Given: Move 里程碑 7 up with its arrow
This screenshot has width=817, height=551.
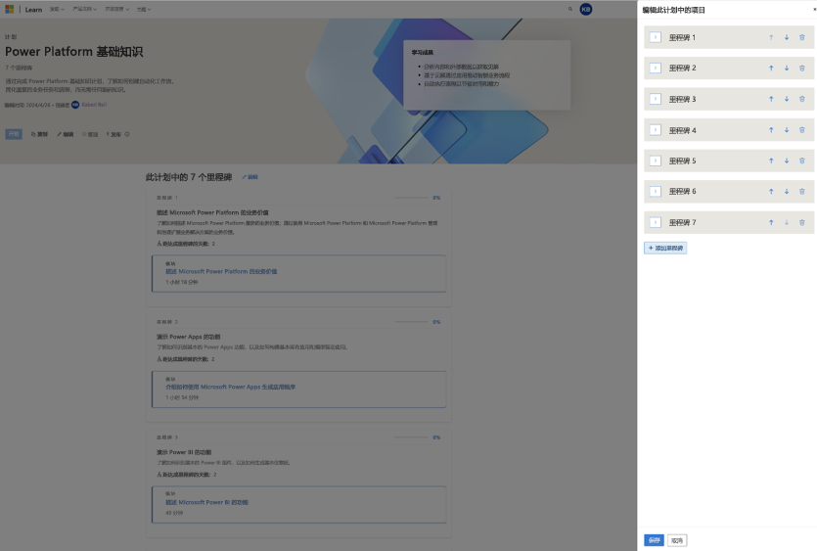Looking at the screenshot, I should [x=771, y=222].
